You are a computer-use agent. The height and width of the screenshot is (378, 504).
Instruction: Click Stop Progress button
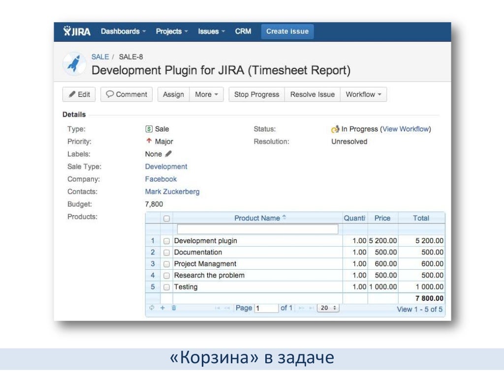(x=257, y=94)
